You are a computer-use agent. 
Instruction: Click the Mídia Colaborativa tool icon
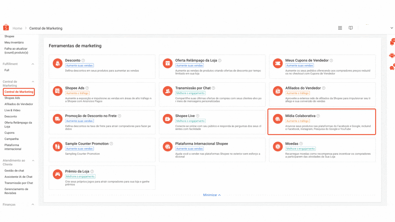pos(278,119)
